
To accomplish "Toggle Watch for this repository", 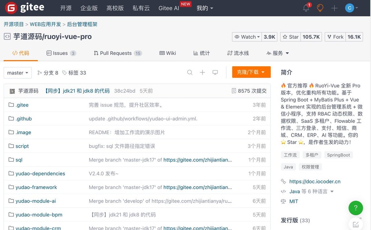I will click(247, 37).
